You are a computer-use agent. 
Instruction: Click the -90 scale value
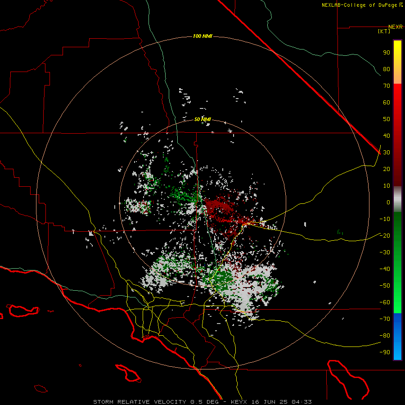(385, 352)
